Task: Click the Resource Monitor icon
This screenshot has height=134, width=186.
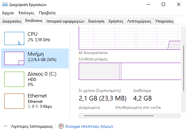Action: pyautogui.click(x=61, y=126)
